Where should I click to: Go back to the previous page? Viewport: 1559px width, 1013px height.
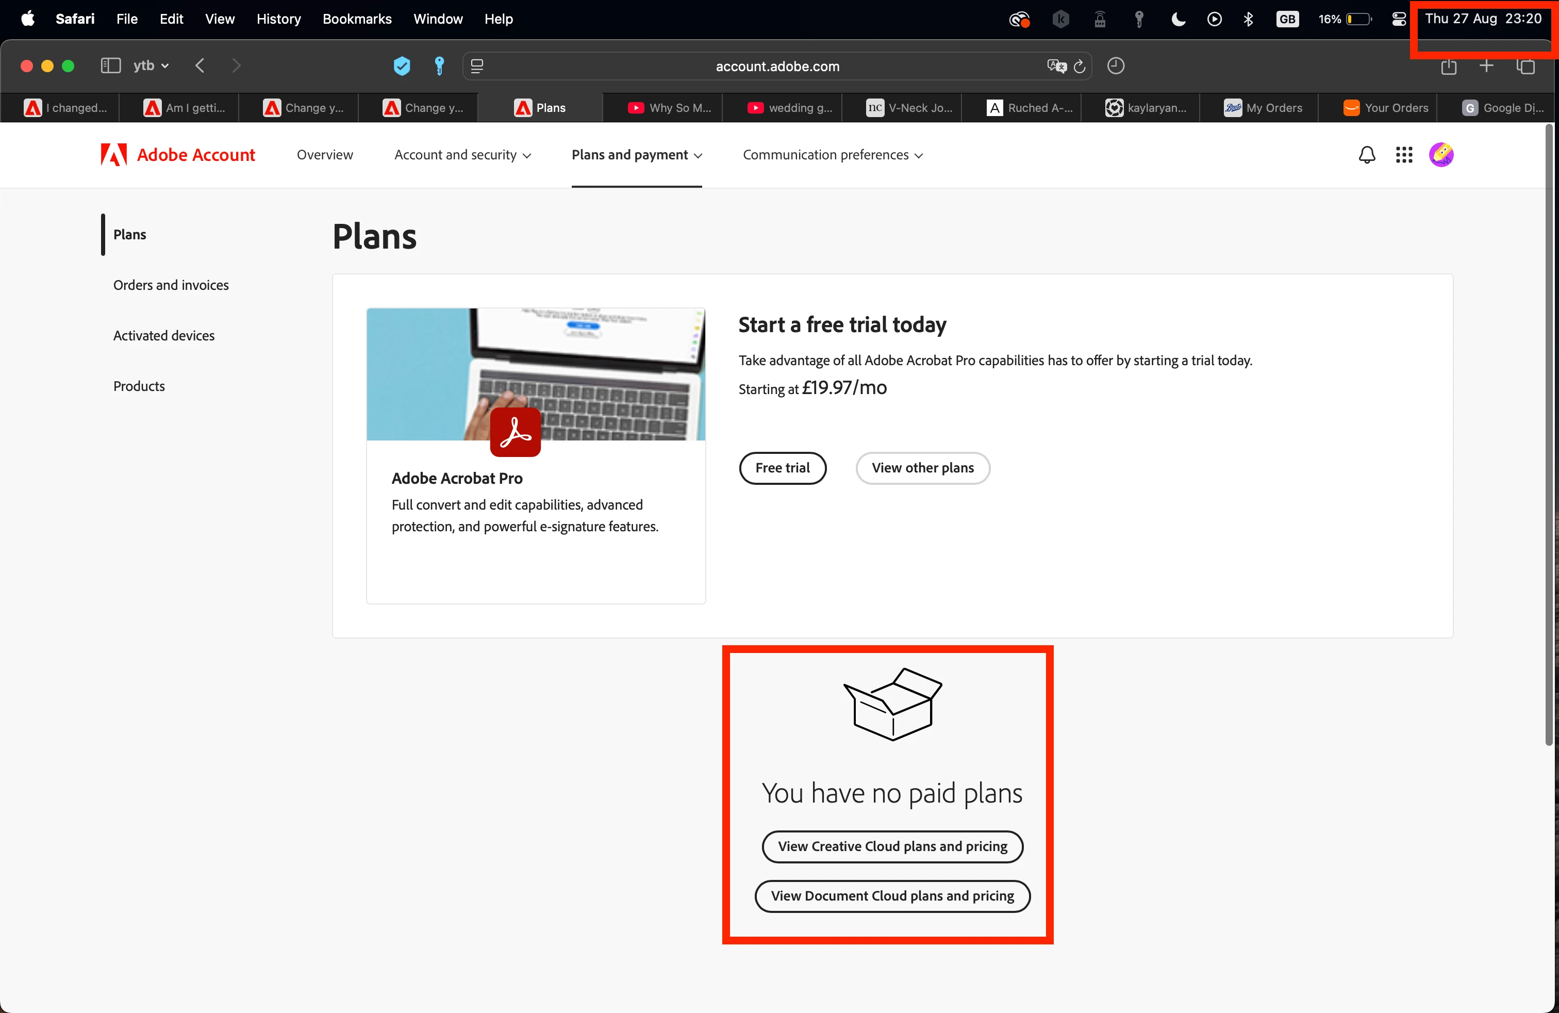click(x=200, y=66)
